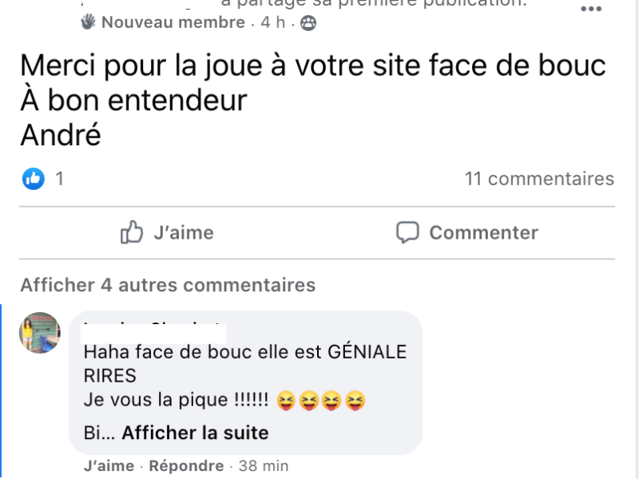The image size is (639, 479).
Task: Open the "11 commentaires" link
Action: 539,179
